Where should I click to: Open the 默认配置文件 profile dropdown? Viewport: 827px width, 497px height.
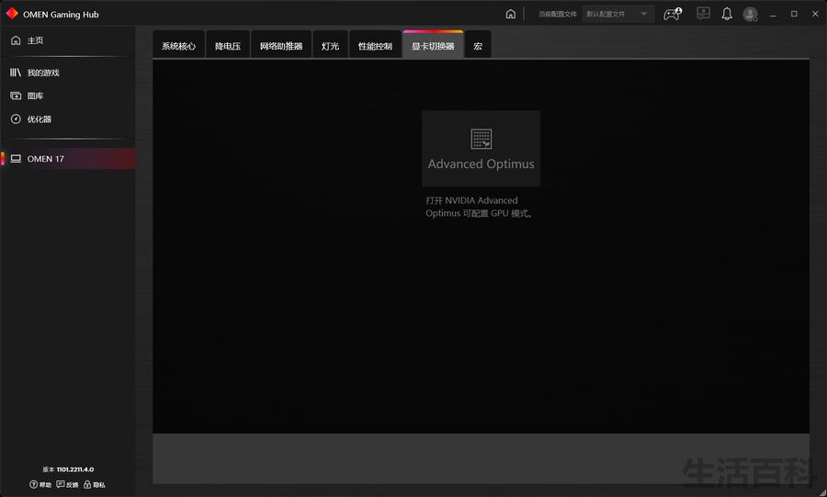click(x=618, y=14)
